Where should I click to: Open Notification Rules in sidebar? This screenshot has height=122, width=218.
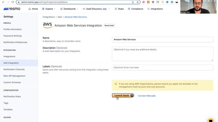[x=12, y=97]
